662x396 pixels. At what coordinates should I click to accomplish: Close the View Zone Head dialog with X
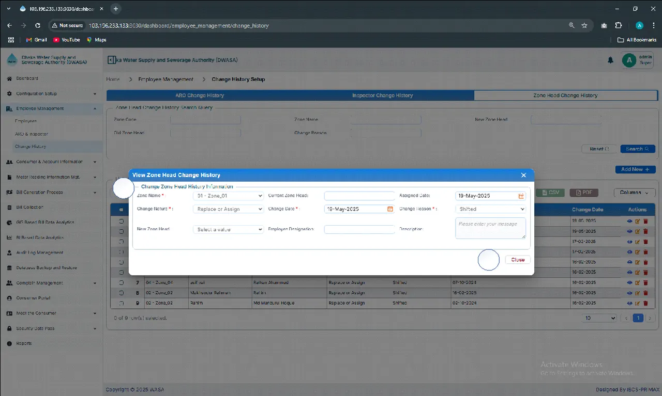(x=523, y=176)
